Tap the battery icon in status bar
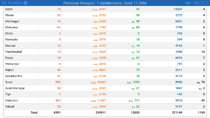210x118 pixels. pos(205,3)
